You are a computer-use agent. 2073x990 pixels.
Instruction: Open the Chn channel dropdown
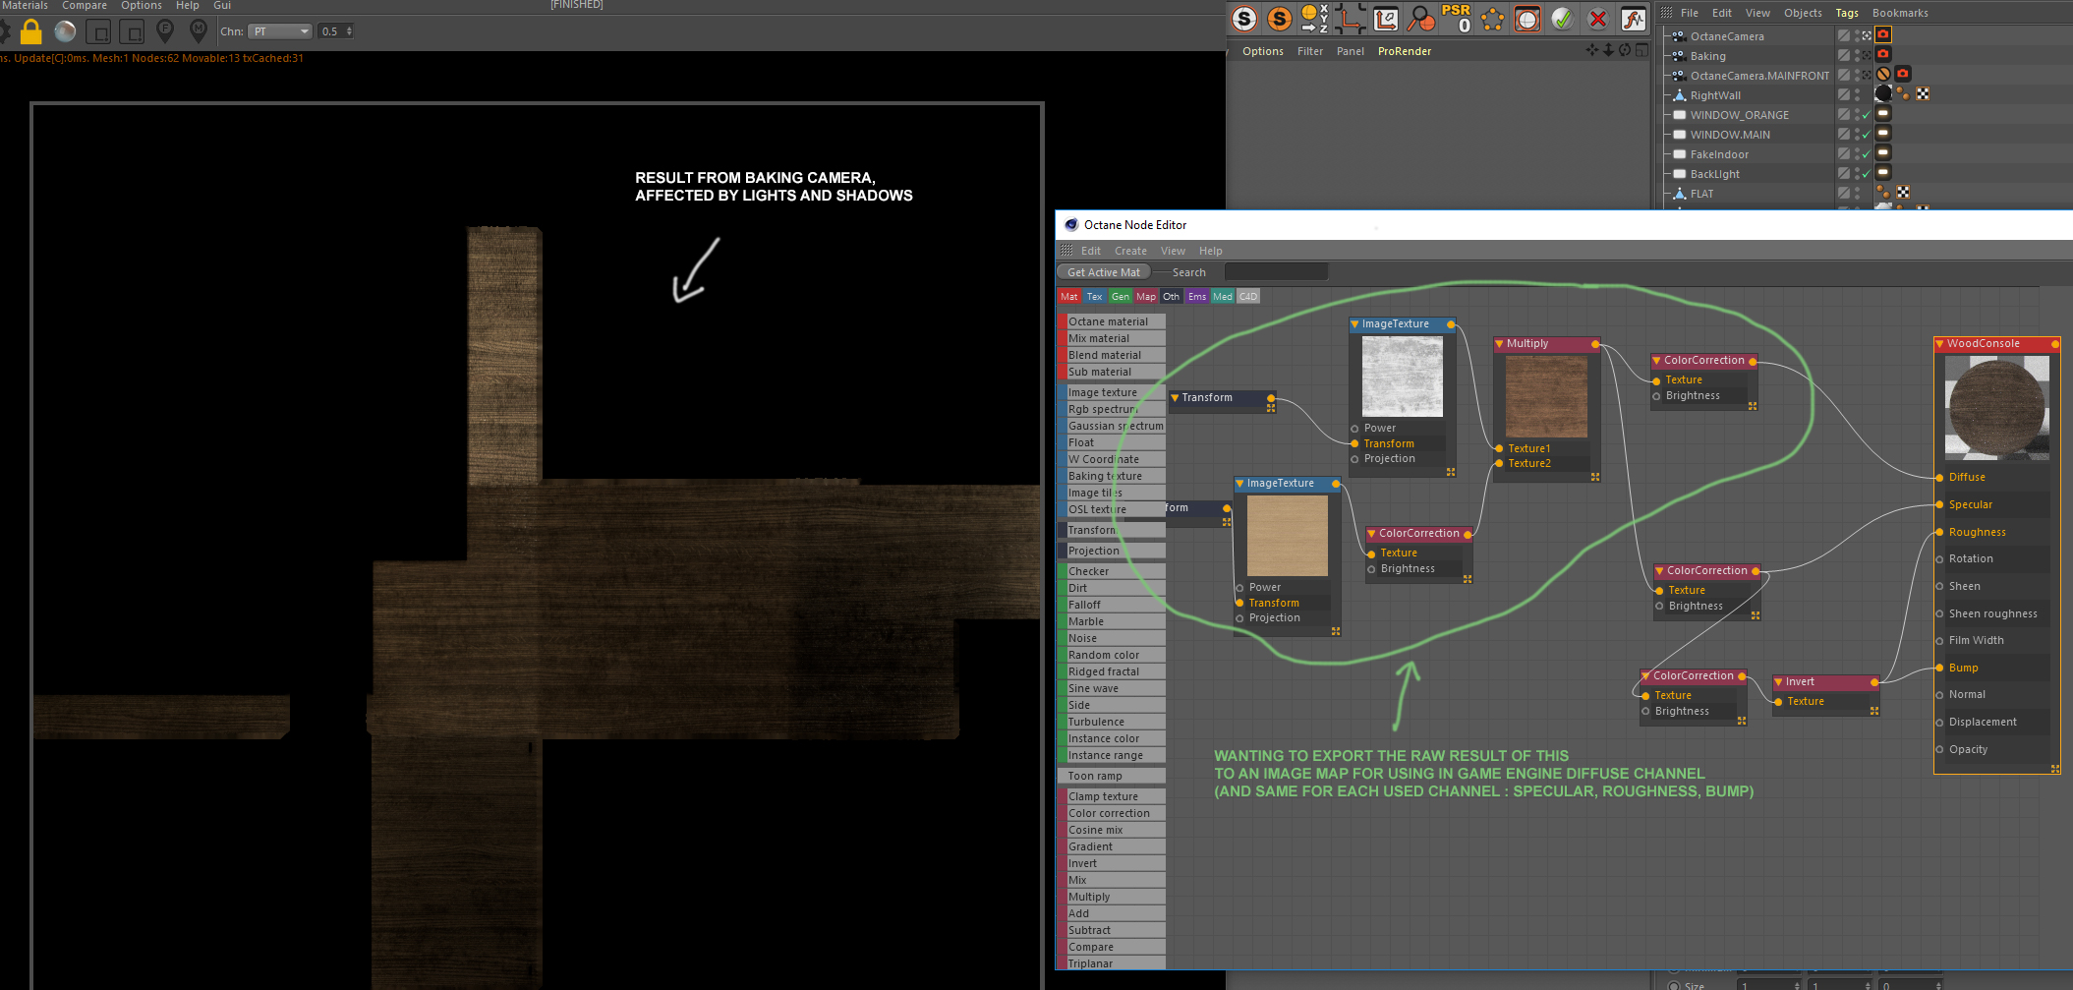pyautogui.click(x=279, y=31)
